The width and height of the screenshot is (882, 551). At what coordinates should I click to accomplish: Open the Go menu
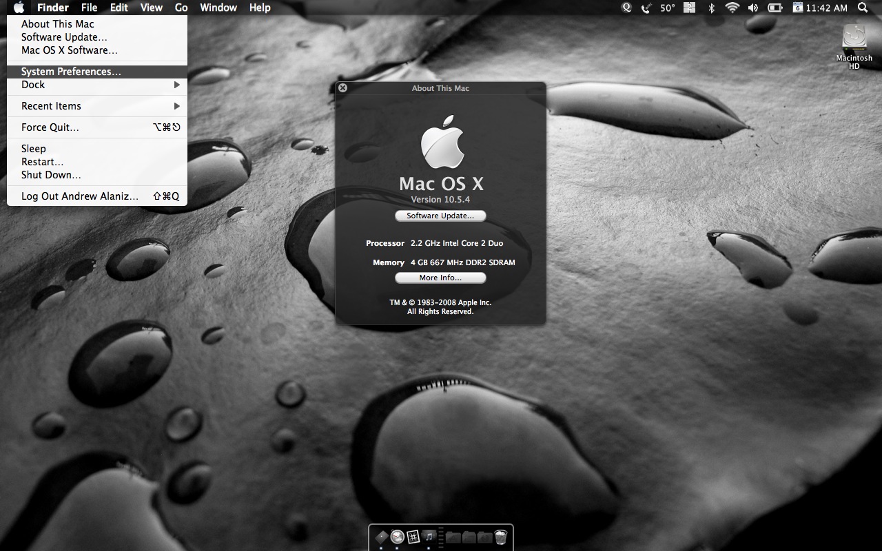pyautogui.click(x=181, y=8)
